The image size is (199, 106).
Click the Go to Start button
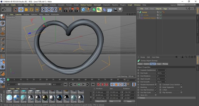65,84
